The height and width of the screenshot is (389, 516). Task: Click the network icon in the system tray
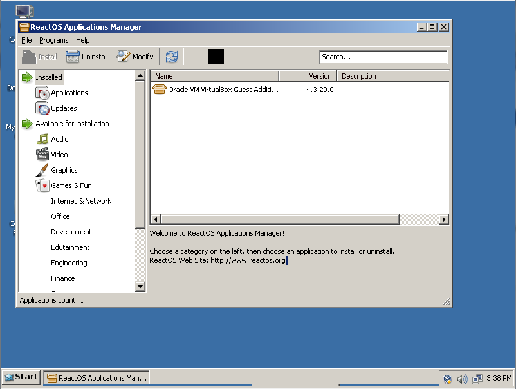pos(477,379)
